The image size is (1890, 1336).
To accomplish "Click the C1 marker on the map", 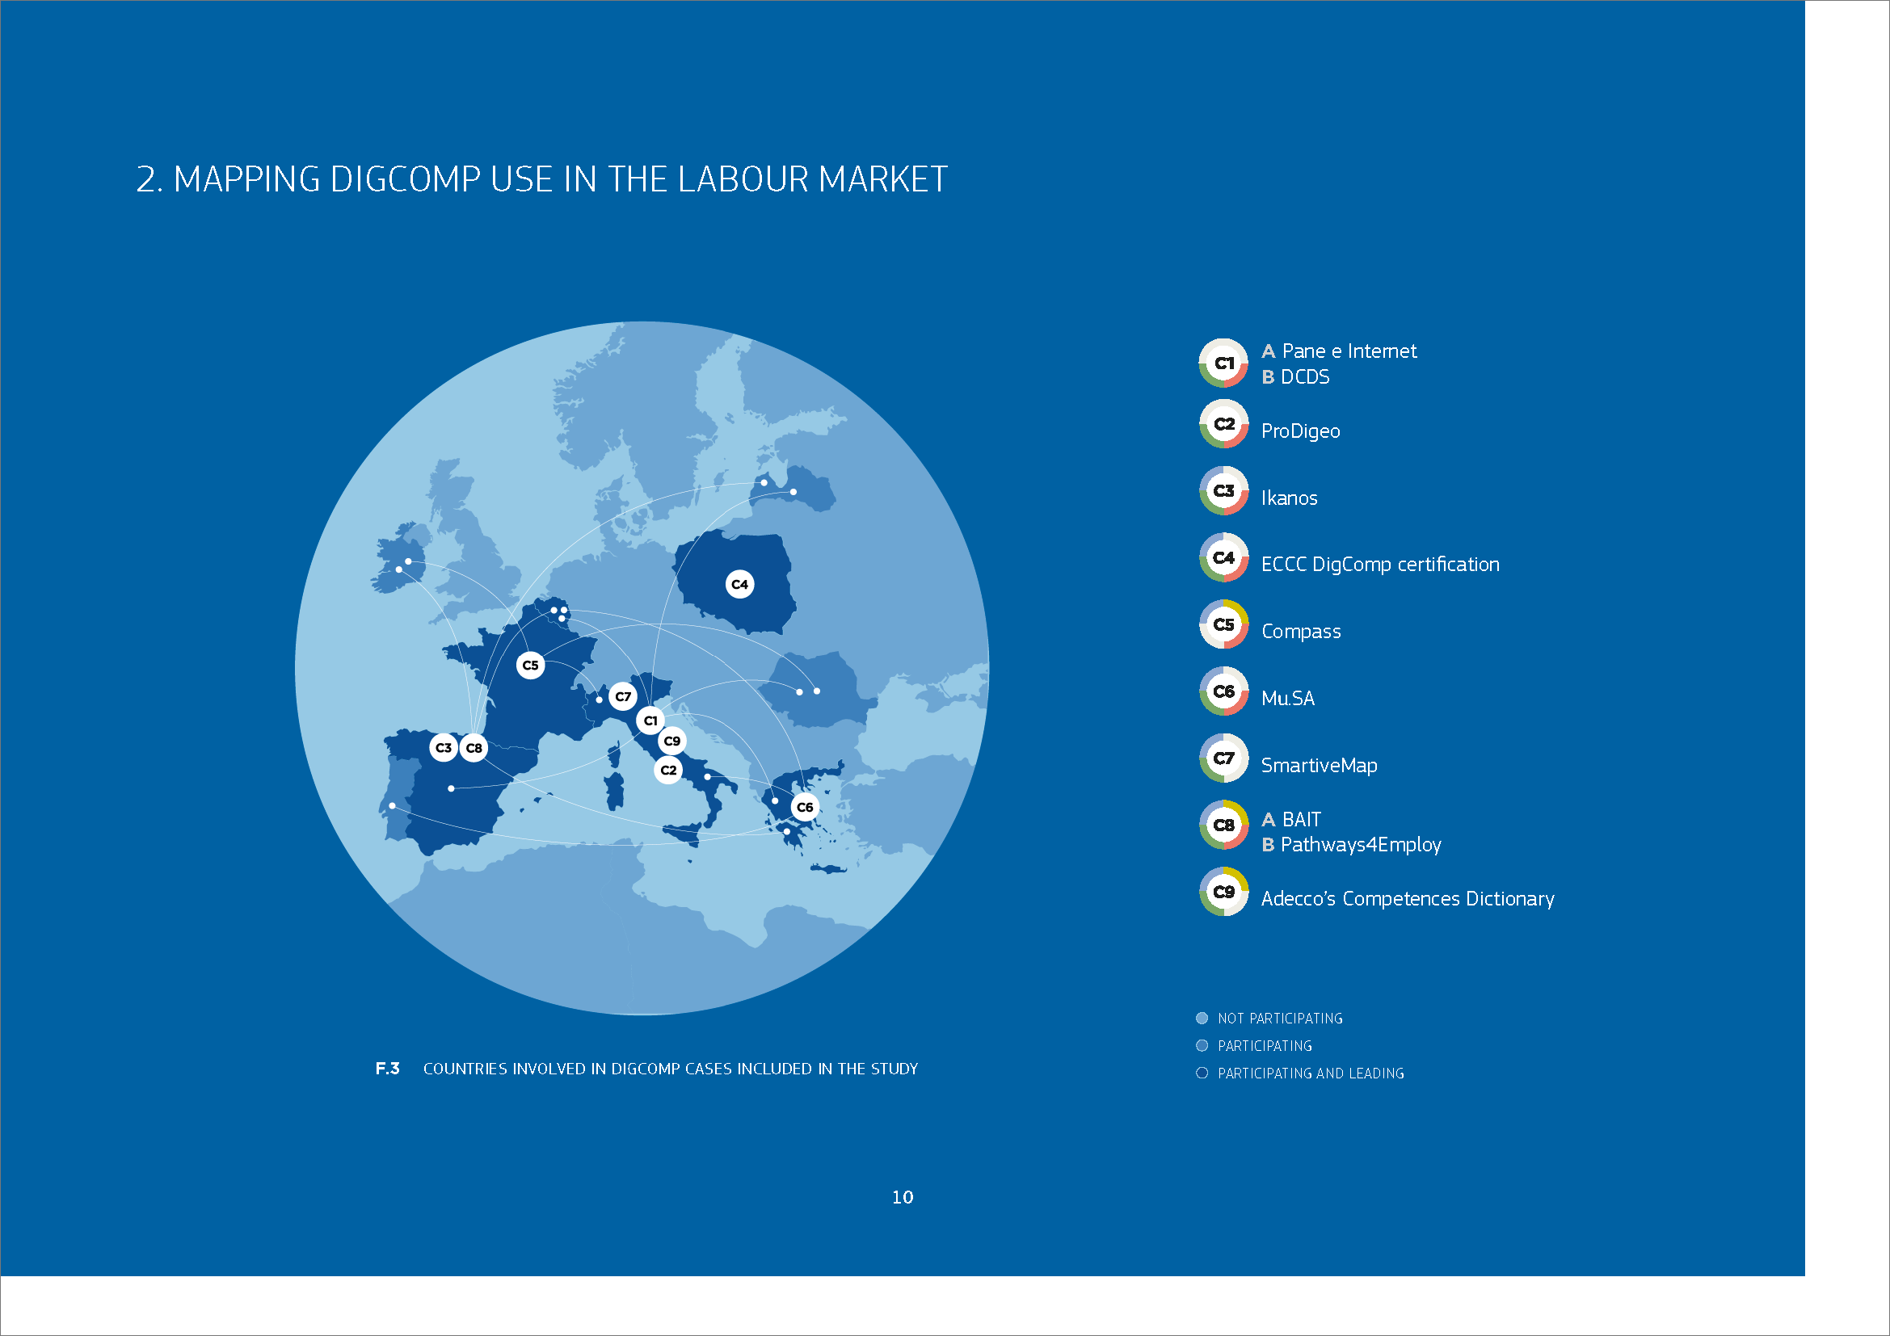I will [x=650, y=721].
